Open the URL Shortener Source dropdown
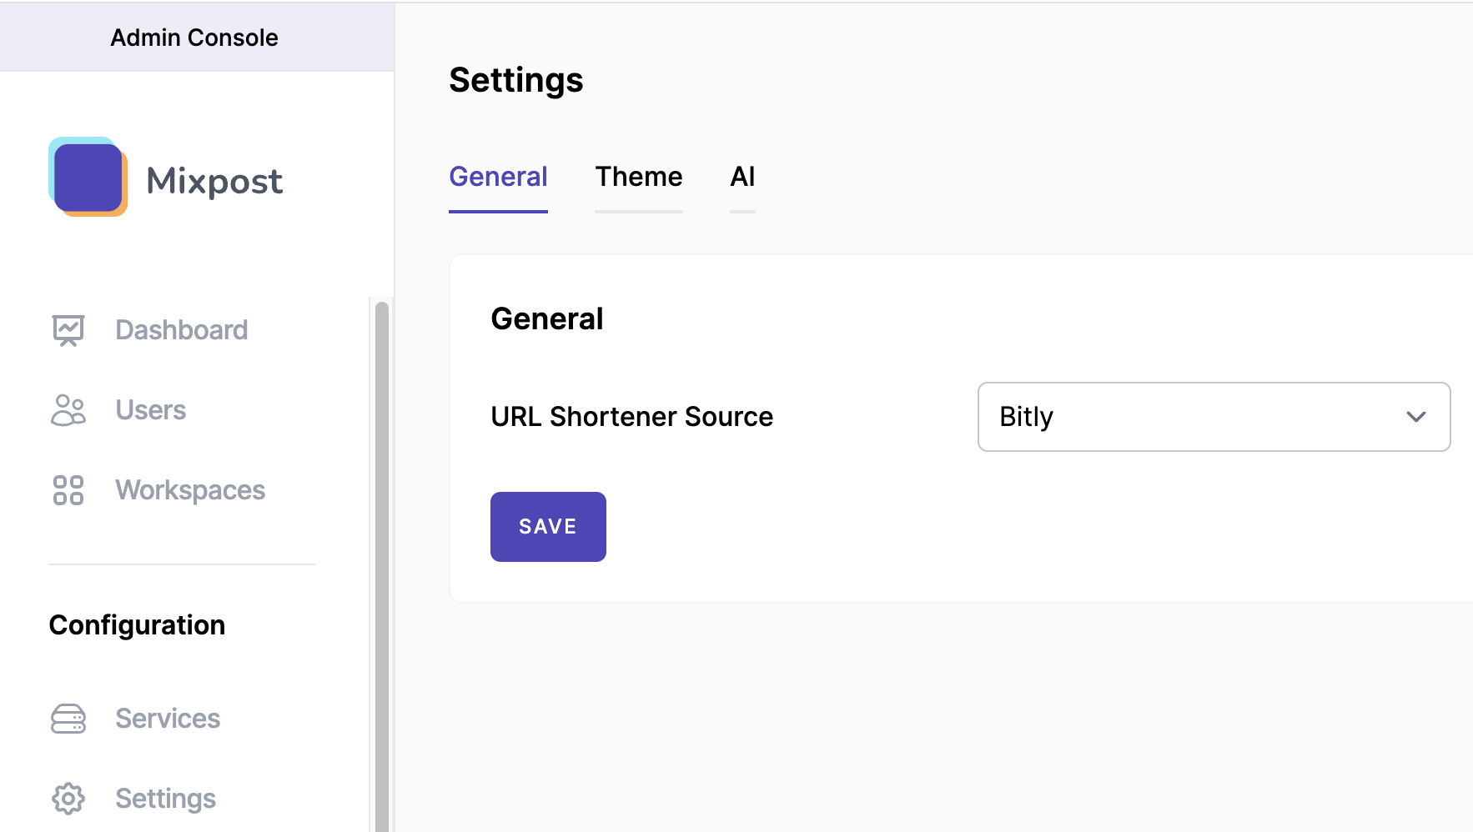The height and width of the screenshot is (832, 1473). coord(1214,417)
